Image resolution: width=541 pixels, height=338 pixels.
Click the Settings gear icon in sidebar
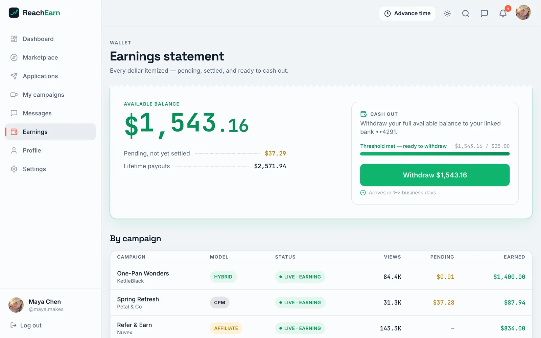point(14,169)
